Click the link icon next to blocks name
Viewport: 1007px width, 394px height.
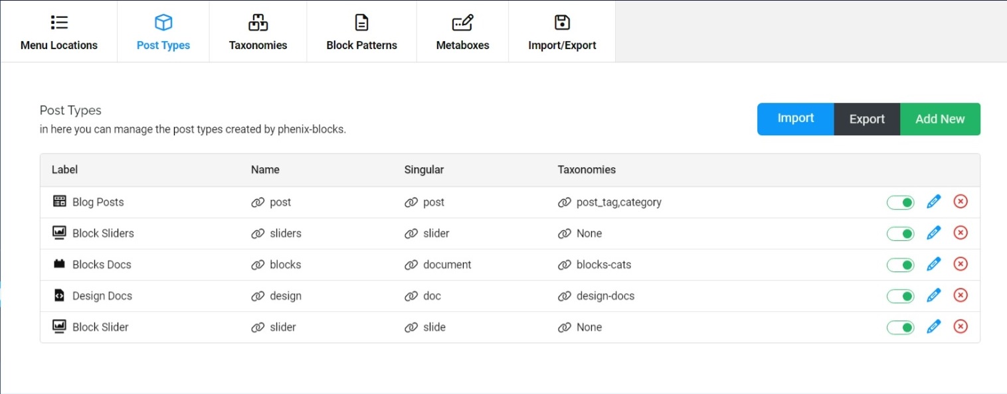pos(258,265)
